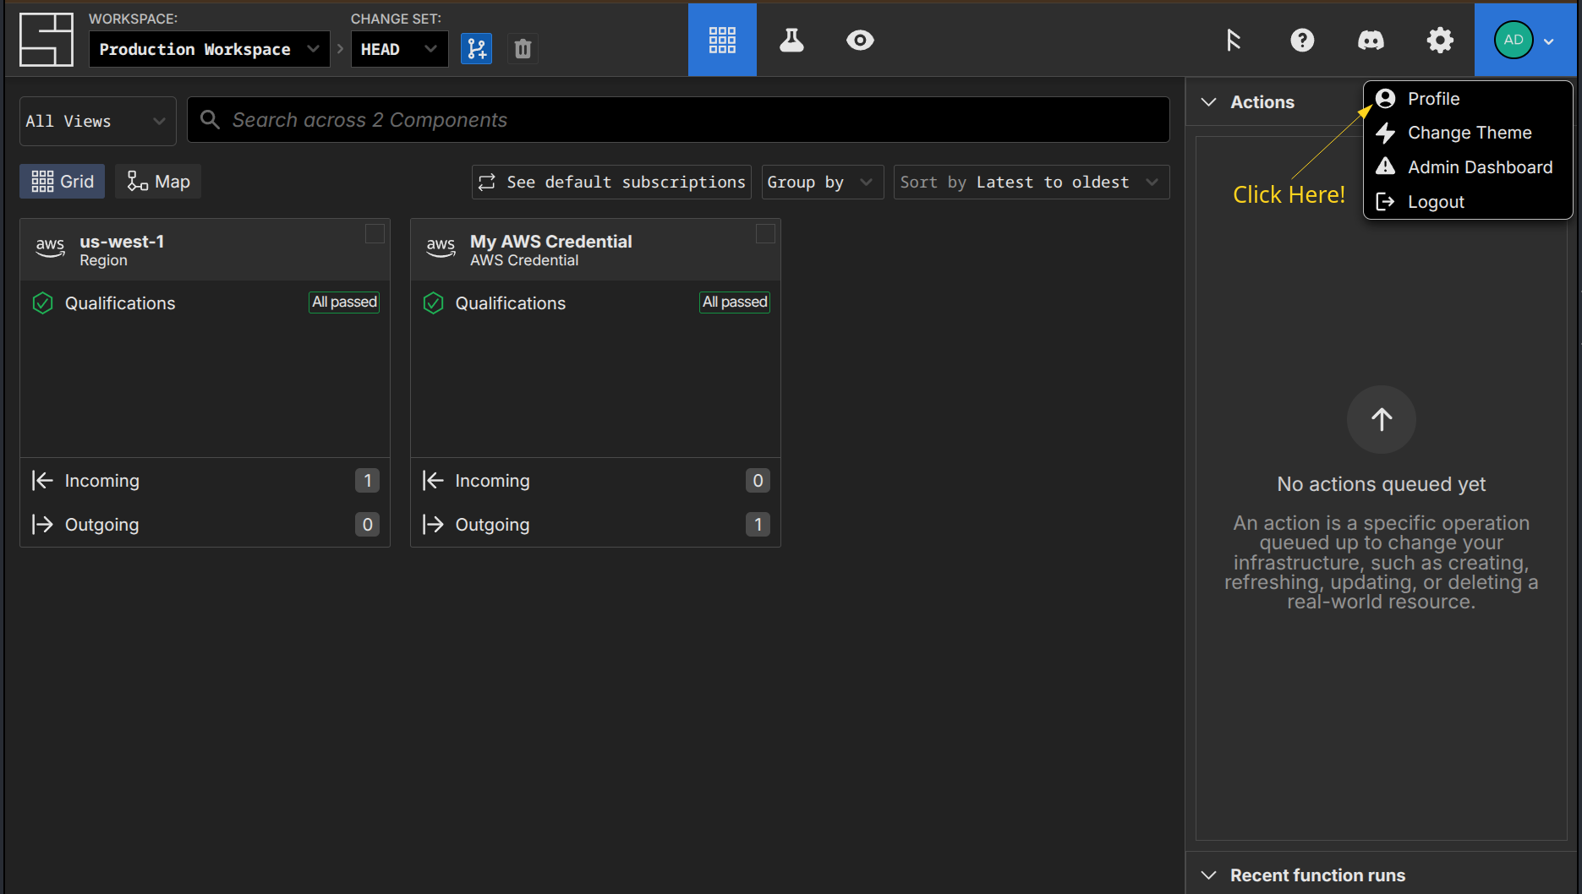Expand the Group by dropdown
The width and height of the screenshot is (1582, 894).
821,183
